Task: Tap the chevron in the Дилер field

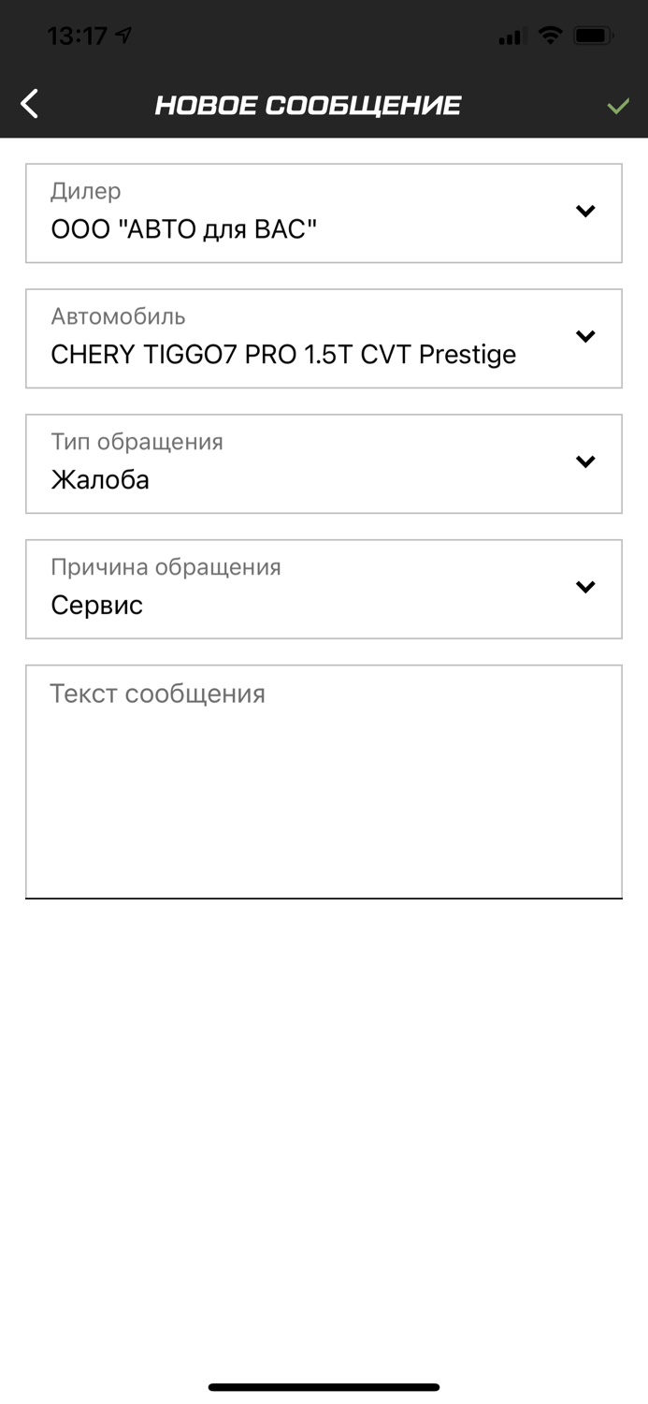Action: pyautogui.click(x=585, y=212)
